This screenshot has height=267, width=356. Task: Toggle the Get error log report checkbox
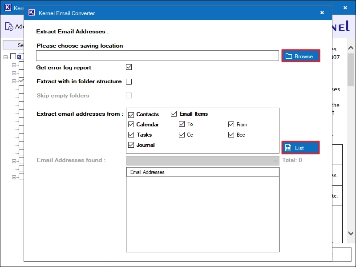[129, 67]
